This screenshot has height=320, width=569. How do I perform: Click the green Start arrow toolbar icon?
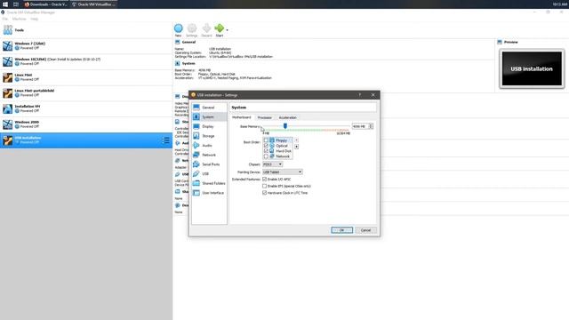220,30
